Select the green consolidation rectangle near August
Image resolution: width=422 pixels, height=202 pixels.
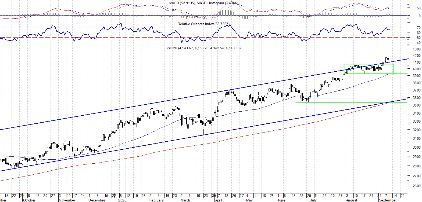pos(369,69)
